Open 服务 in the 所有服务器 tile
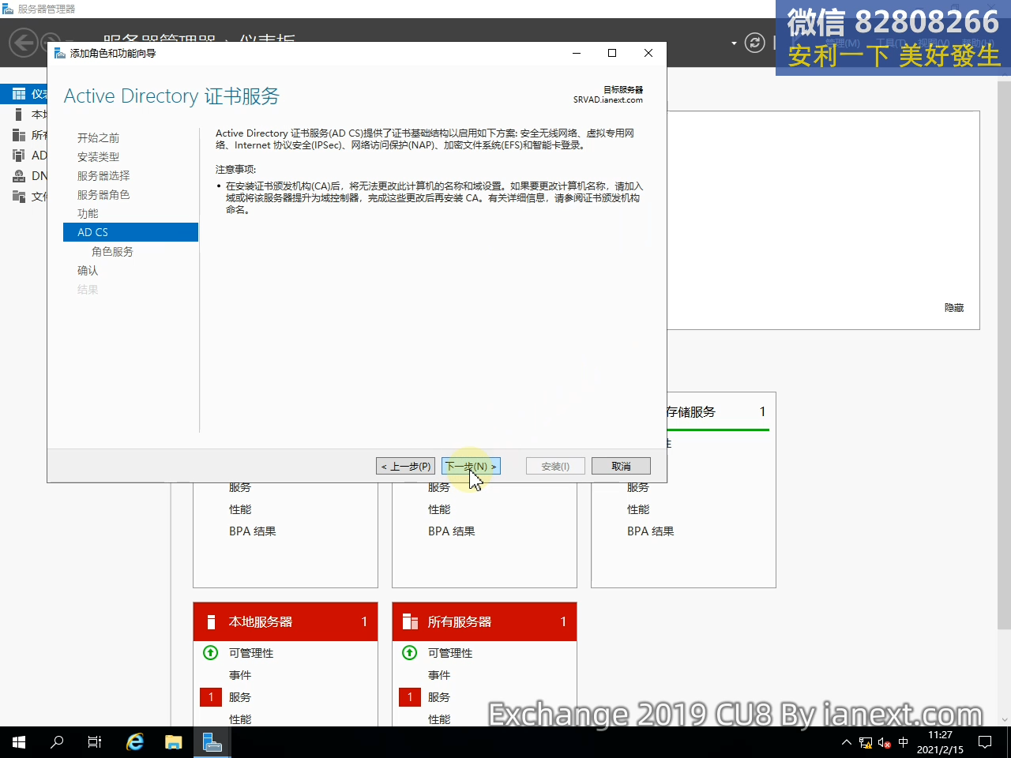 point(439,697)
